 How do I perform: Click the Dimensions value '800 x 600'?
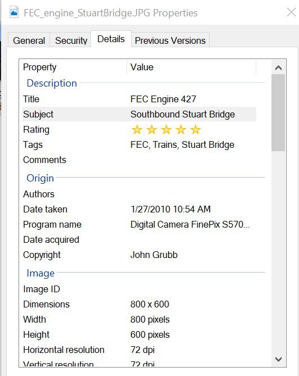pyautogui.click(x=149, y=304)
